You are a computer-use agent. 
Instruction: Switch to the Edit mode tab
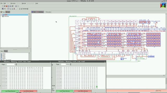[34, 12]
